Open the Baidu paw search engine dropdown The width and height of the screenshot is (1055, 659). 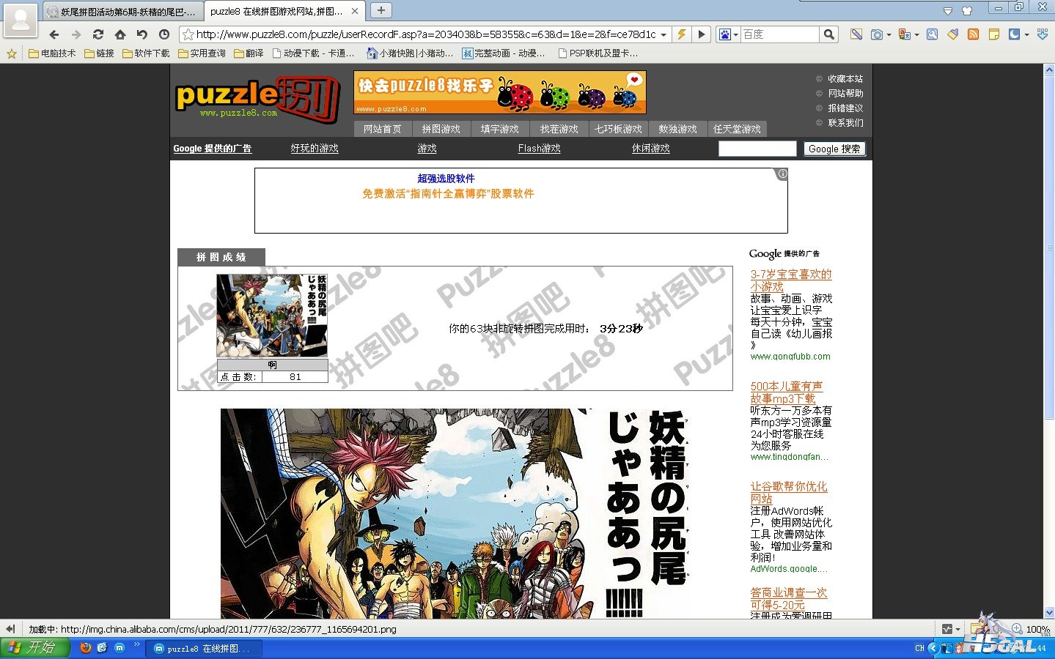click(x=727, y=34)
